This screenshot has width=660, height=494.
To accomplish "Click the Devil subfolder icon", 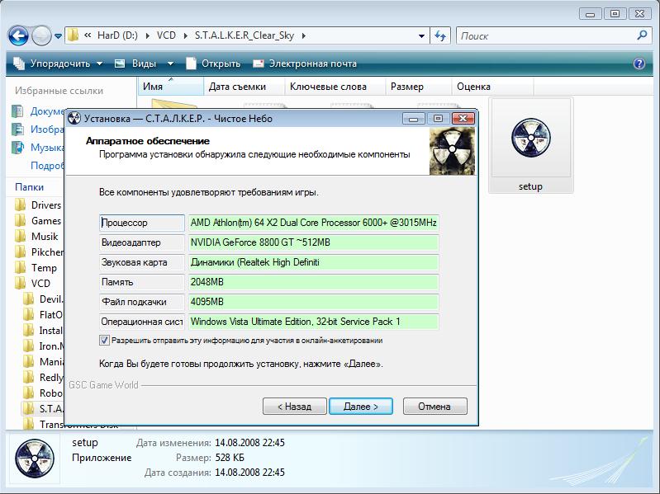I will 29,299.
